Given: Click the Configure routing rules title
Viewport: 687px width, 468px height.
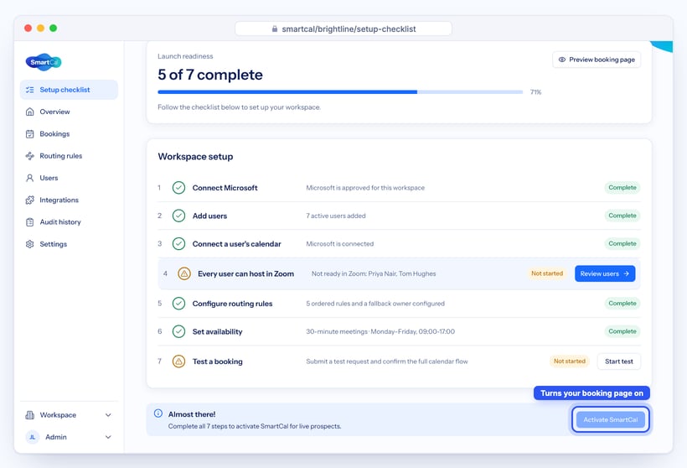Looking at the screenshot, I should tap(232, 304).
